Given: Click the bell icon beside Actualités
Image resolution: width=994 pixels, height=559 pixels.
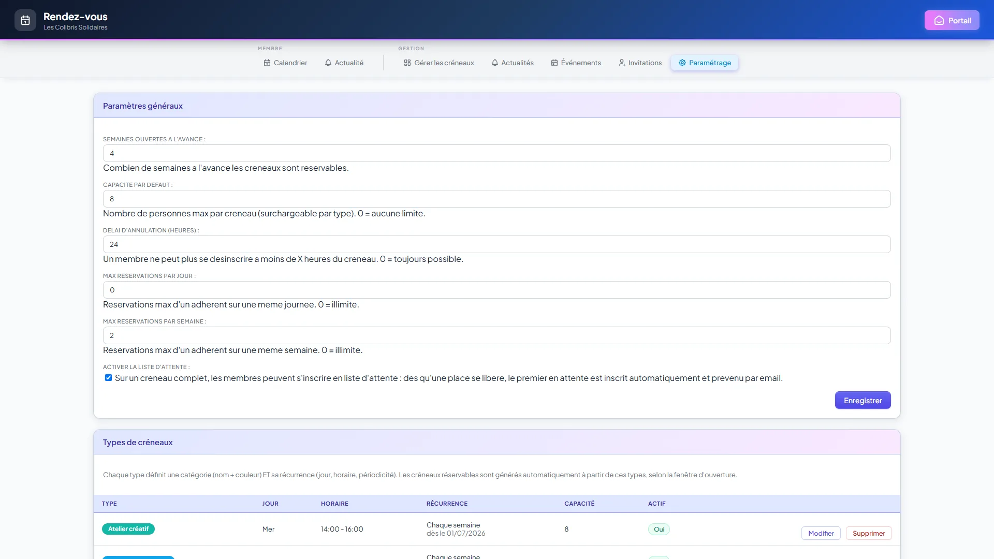Looking at the screenshot, I should point(495,63).
